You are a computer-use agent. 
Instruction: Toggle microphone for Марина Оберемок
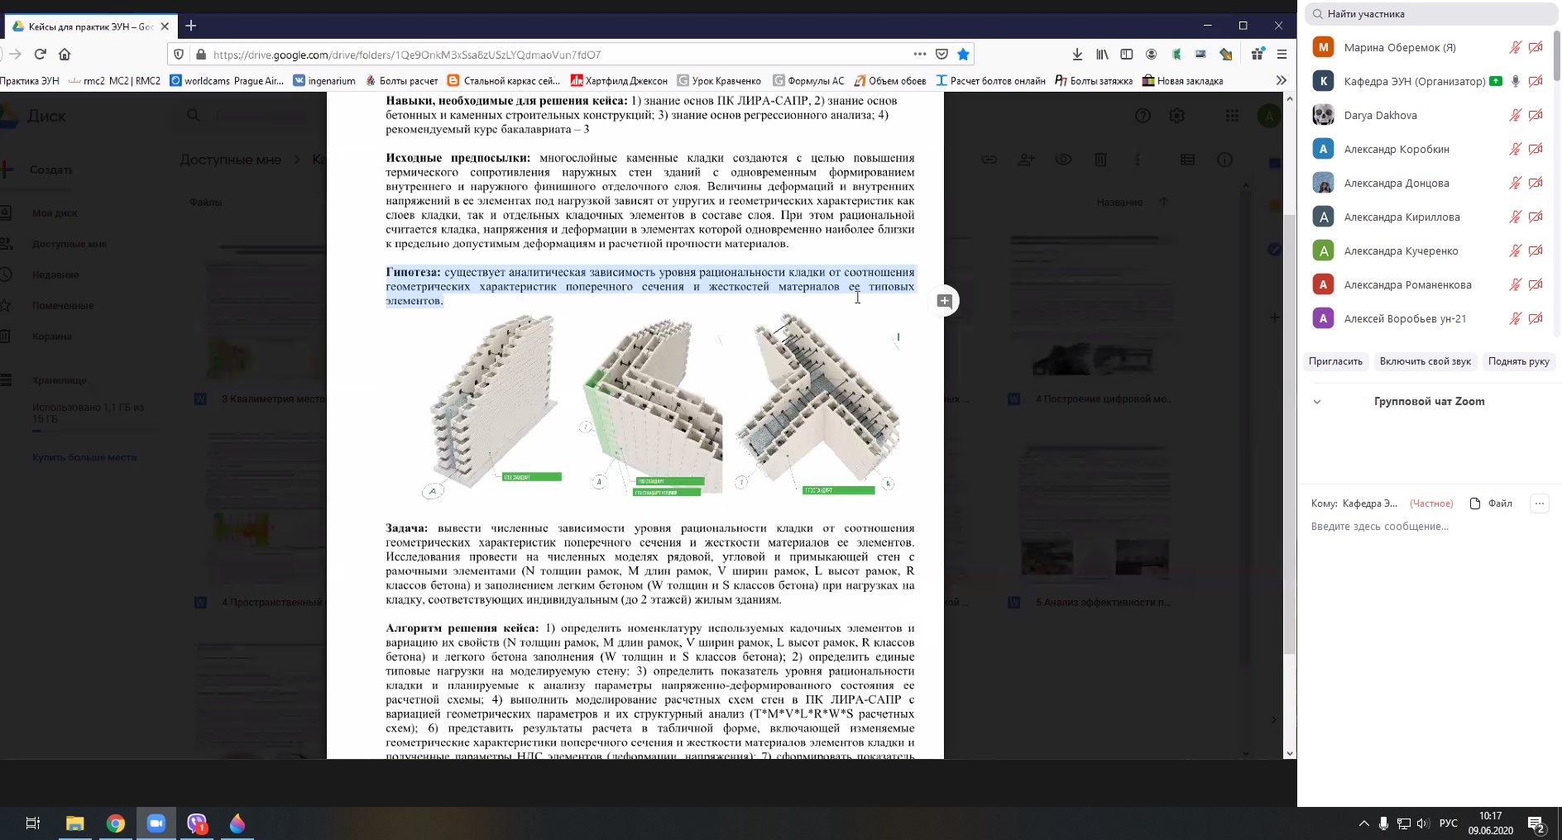(1515, 47)
